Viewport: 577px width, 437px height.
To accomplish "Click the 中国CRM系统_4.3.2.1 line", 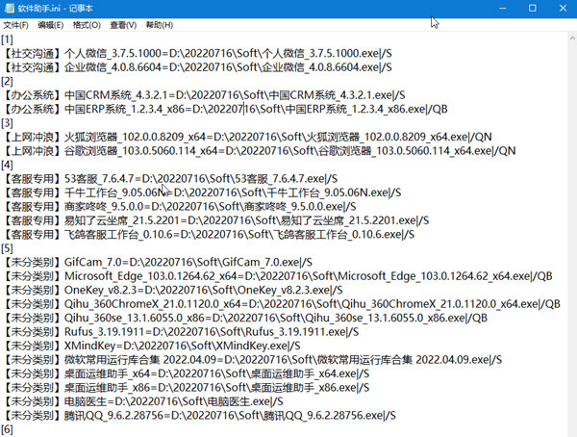I will click(x=204, y=95).
